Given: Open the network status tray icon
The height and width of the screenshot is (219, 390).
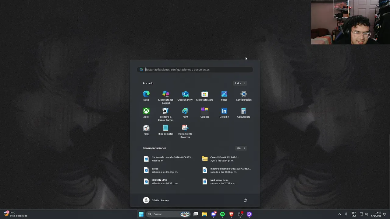Looking at the screenshot, I should point(361,214).
